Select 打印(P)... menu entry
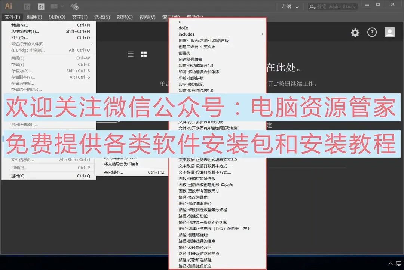Image resolution: width=404 pixels, height=270 pixels. 49,168
